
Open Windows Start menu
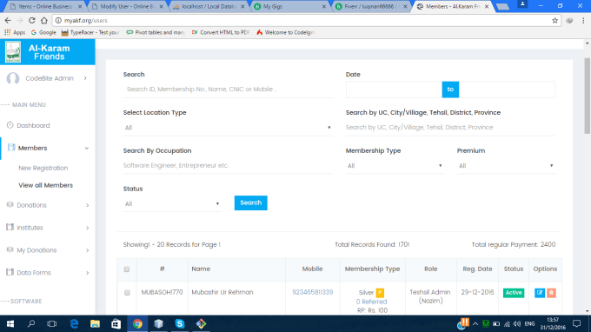click(x=10, y=323)
